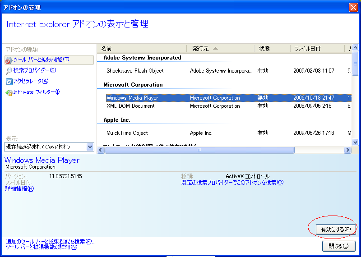Open 追加のツール バーと拡張機能を検索(F) link
Viewport: 361px width, 257px height.
[50, 242]
